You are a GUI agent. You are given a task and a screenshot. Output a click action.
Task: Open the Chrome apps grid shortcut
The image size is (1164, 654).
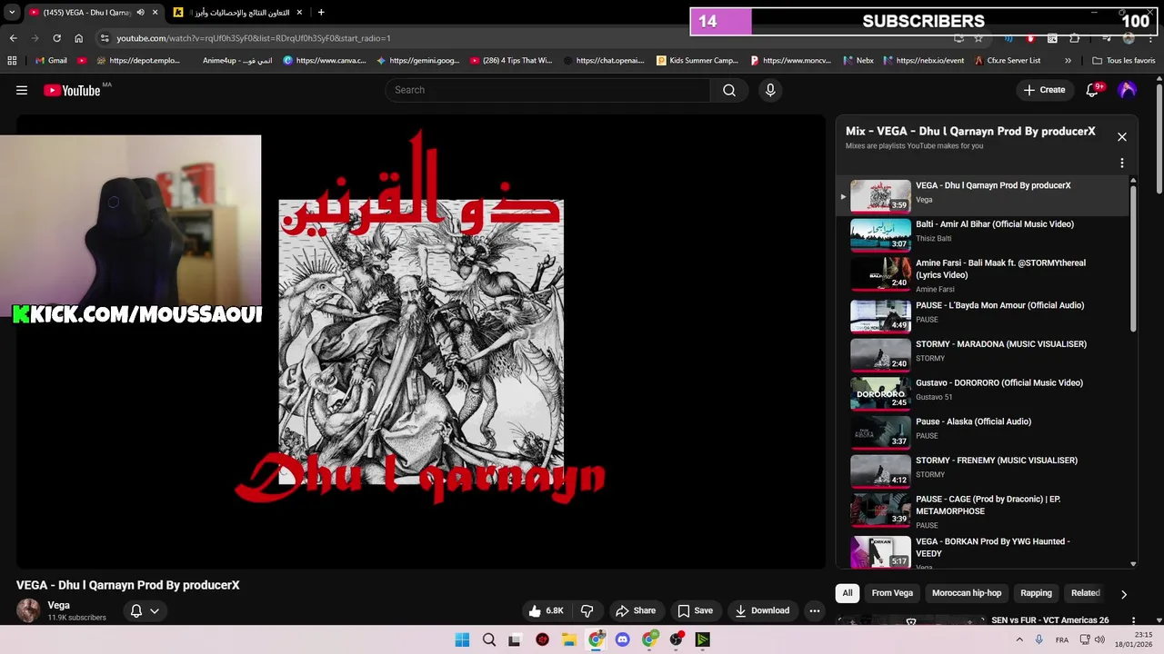(x=12, y=61)
